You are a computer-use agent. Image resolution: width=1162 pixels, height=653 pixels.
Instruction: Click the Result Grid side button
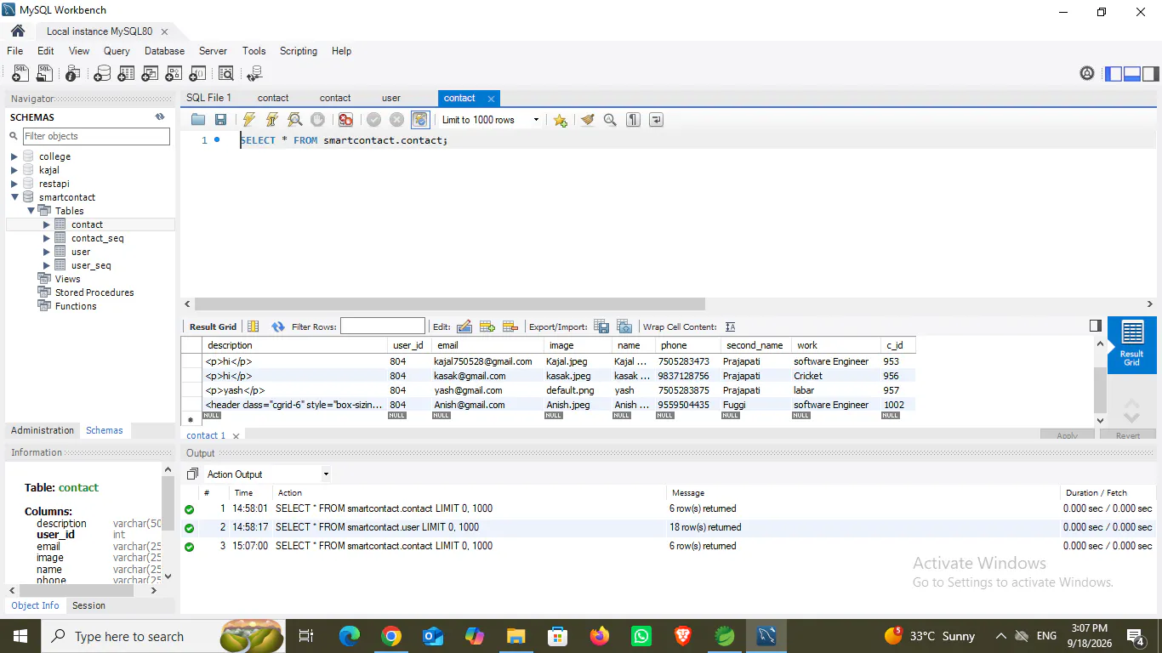coord(1132,345)
